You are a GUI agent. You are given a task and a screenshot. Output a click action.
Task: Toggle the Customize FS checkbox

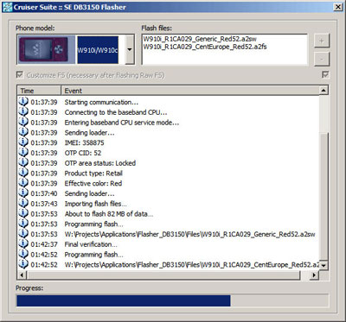pos(20,75)
